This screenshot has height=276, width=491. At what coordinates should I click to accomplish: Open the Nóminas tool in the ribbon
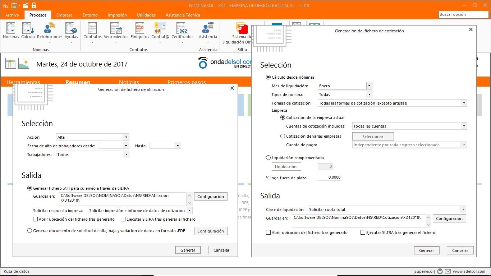(x=11, y=31)
